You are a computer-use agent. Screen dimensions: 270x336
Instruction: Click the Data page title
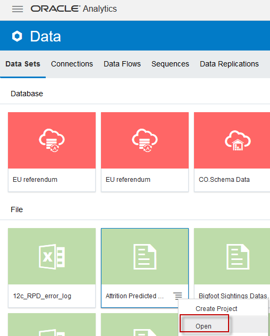(45, 36)
